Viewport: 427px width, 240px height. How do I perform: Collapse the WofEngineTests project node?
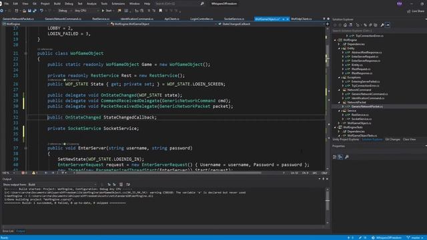[335, 127]
